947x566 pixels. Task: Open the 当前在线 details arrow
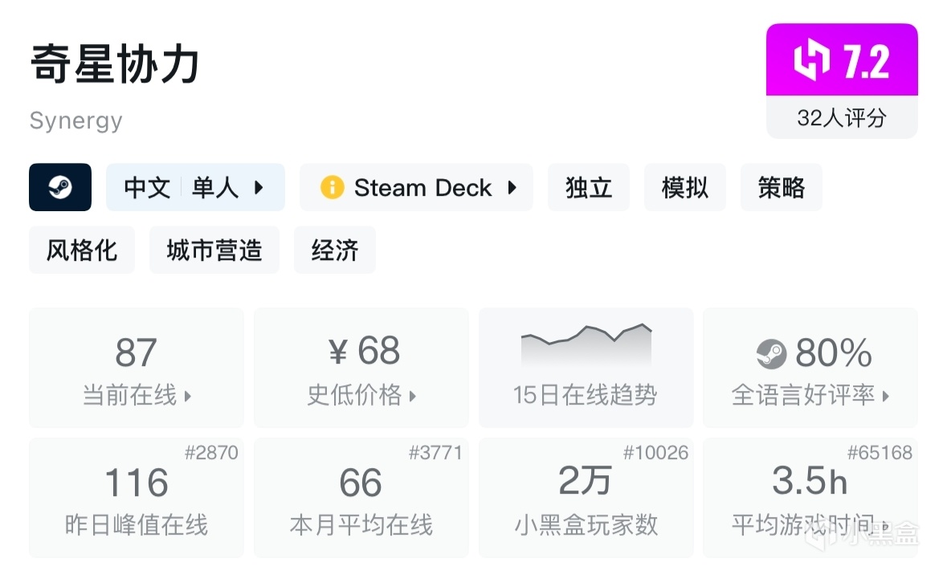188,396
